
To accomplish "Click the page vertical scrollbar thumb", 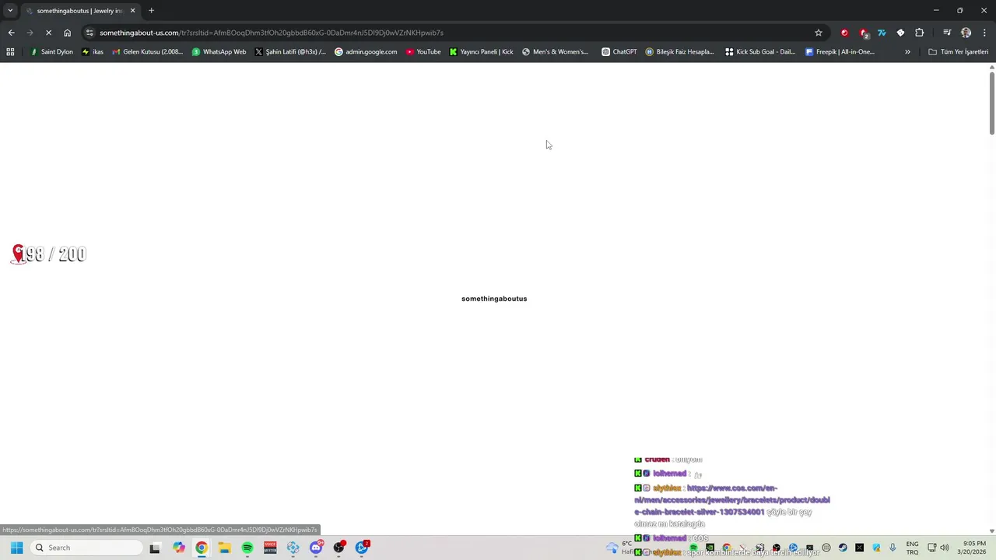I will (992, 103).
